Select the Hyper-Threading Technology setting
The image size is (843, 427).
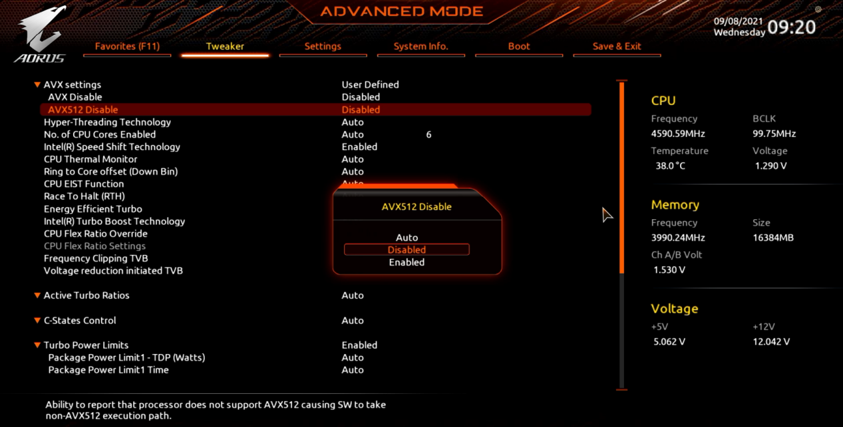tap(107, 122)
